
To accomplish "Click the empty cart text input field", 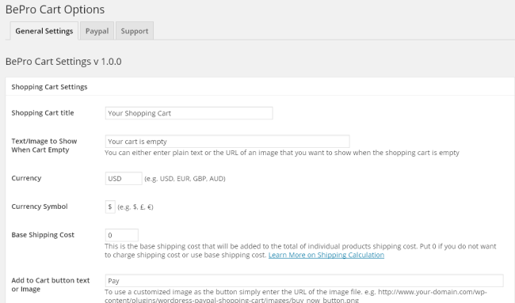I will pyautogui.click(x=227, y=142).
